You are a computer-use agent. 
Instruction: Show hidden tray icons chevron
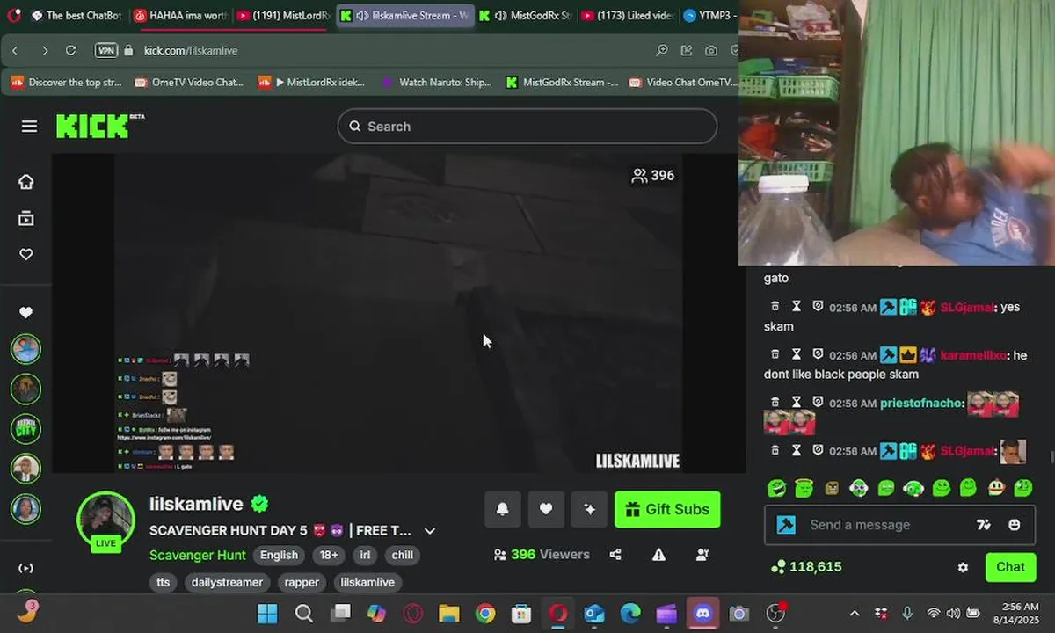(x=855, y=614)
